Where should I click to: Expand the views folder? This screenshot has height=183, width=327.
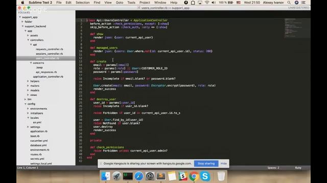28,95
